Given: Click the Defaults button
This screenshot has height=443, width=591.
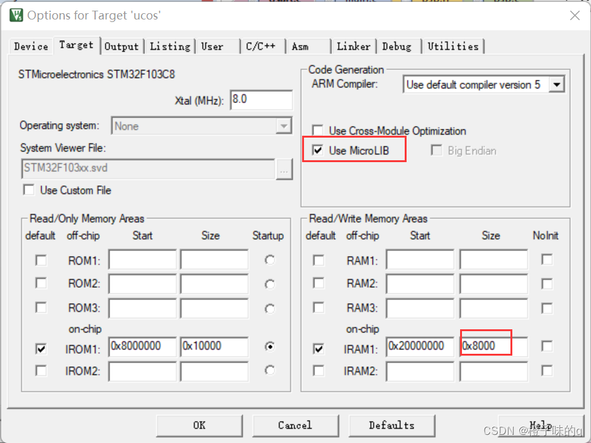Looking at the screenshot, I should click(391, 425).
